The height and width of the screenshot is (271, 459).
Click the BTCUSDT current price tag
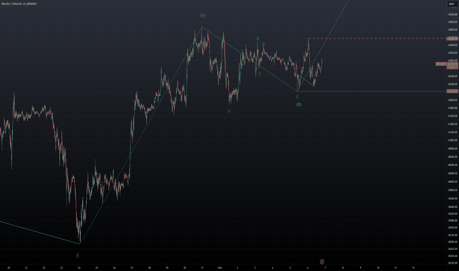(441, 64)
